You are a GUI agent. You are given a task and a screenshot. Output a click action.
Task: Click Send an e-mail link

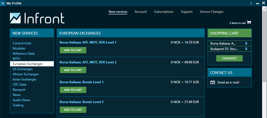(x=228, y=82)
